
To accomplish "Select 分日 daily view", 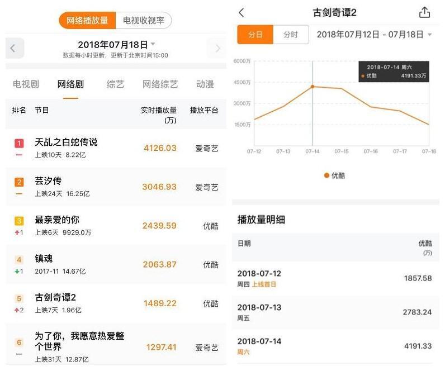I will (255, 35).
